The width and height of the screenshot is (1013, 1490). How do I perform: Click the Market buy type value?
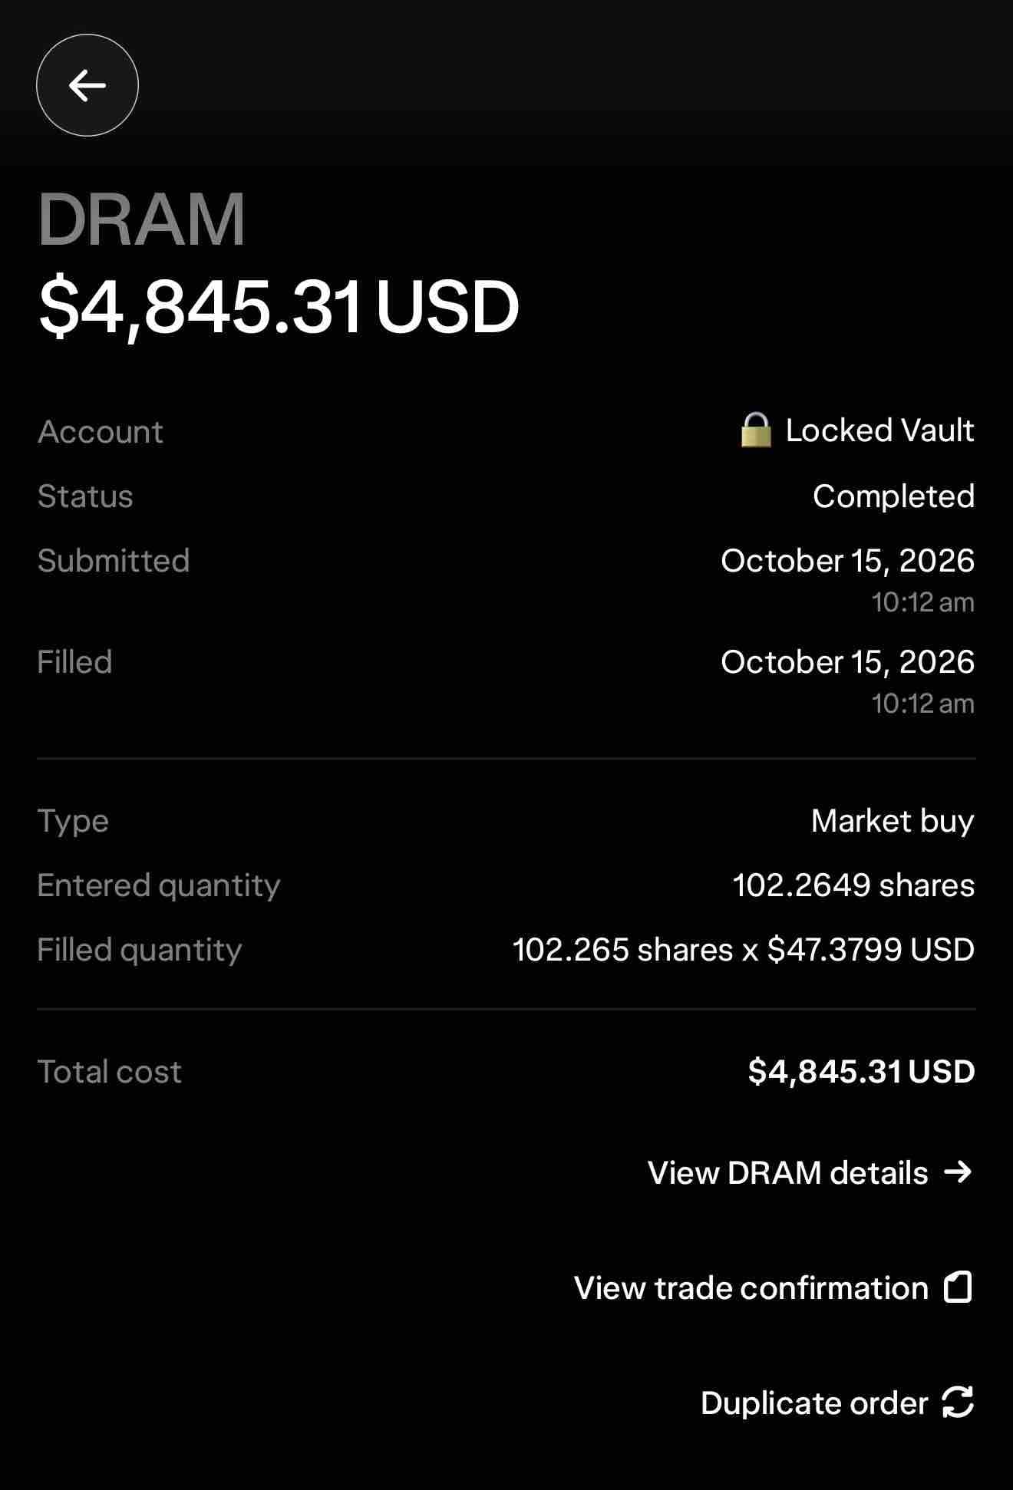point(893,821)
